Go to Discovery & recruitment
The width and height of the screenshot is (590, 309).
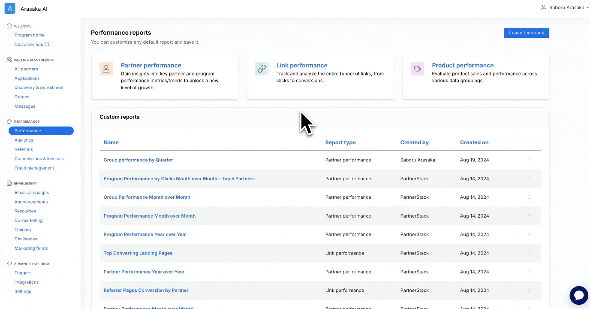[x=39, y=88]
